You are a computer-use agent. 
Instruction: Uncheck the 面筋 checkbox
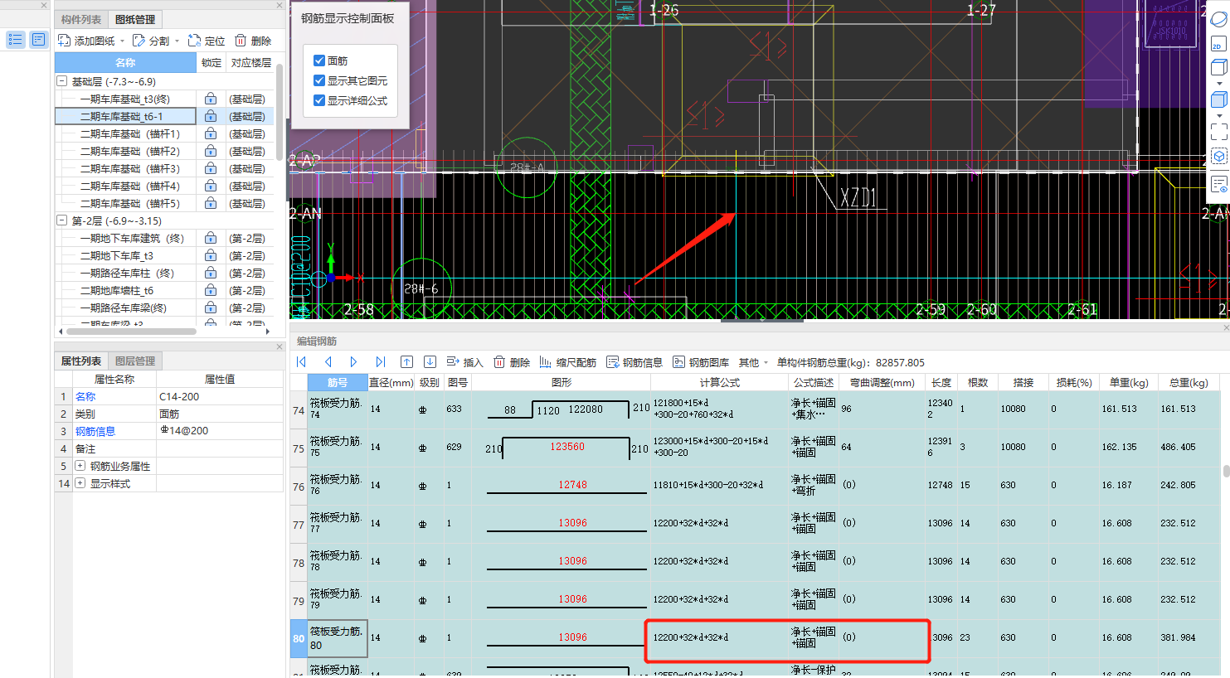pyautogui.click(x=319, y=61)
